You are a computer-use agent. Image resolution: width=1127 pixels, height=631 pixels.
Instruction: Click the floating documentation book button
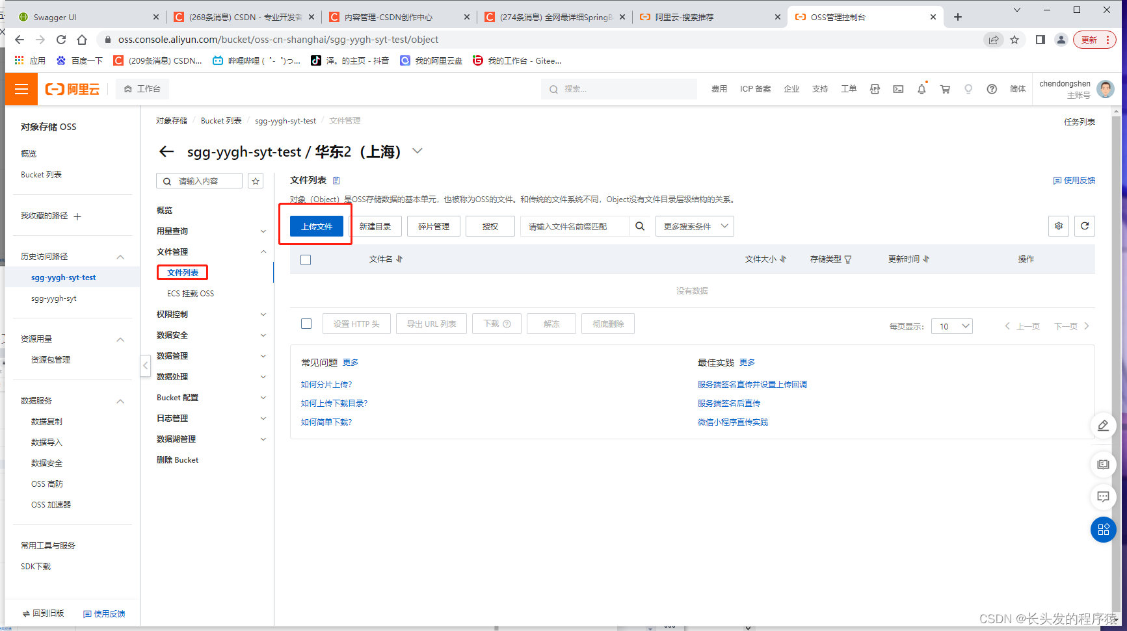(x=1104, y=465)
